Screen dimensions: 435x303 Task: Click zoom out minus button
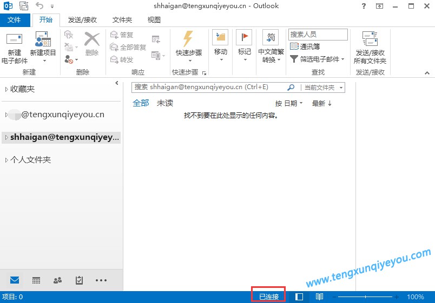(334, 297)
